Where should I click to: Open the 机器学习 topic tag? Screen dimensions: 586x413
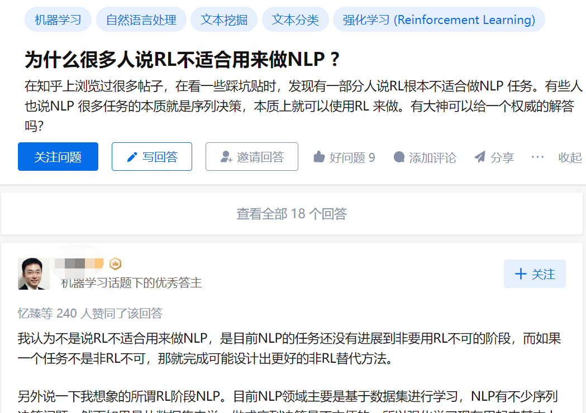point(58,20)
